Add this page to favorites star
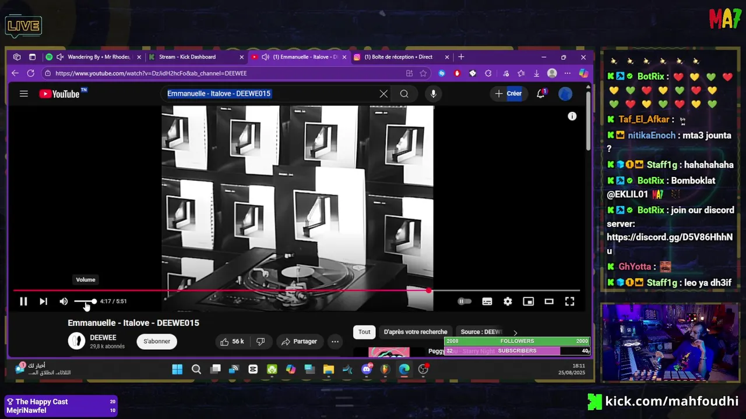The image size is (746, 419). pyautogui.click(x=423, y=73)
